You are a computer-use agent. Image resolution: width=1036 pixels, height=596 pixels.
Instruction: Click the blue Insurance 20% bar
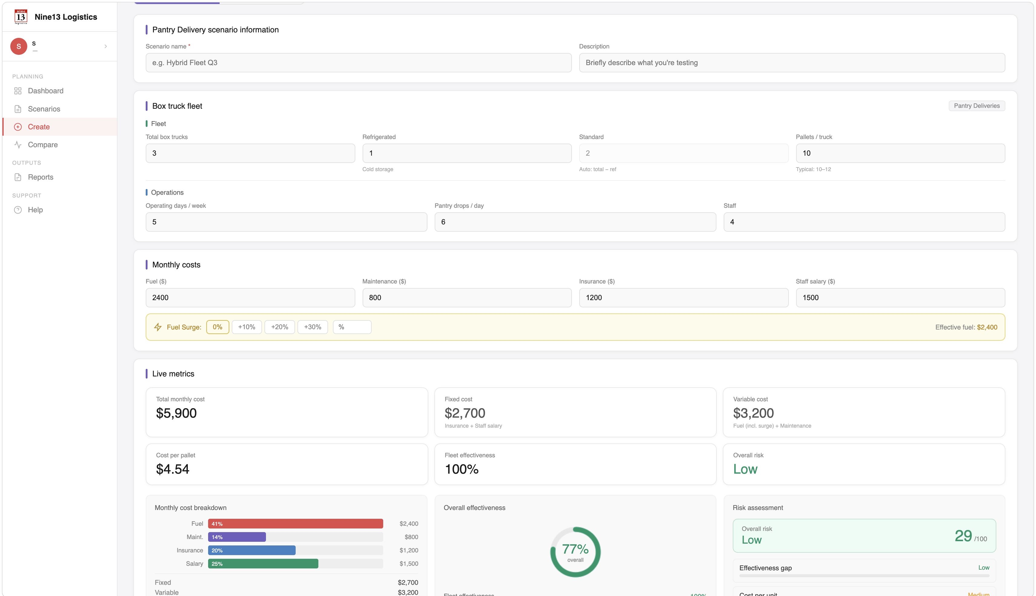coord(251,550)
